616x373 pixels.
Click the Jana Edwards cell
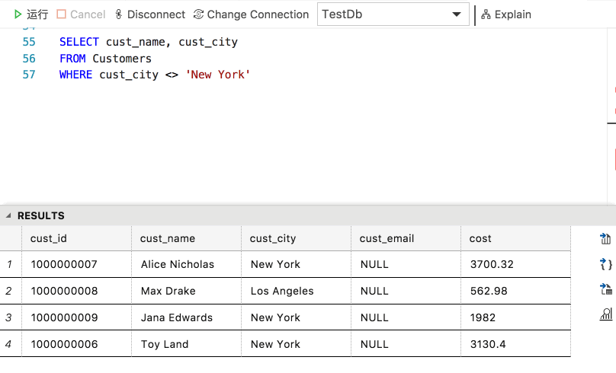click(x=186, y=317)
